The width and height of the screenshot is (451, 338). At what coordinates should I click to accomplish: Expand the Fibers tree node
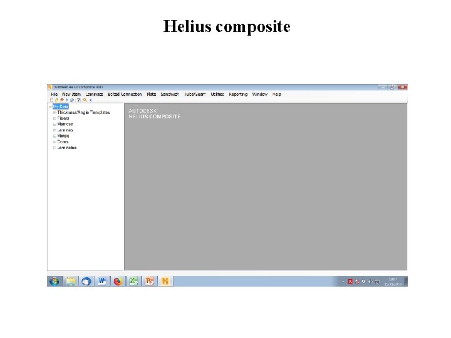[54, 118]
